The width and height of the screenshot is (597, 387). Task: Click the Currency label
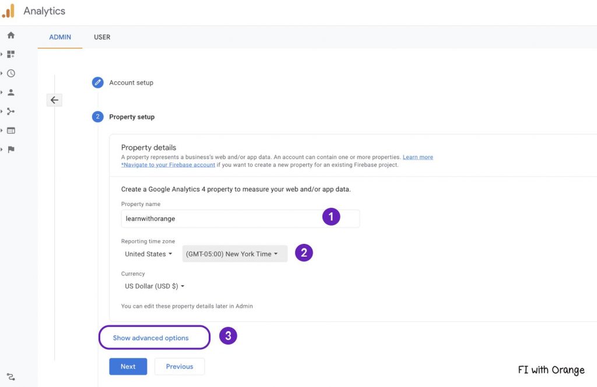click(x=133, y=274)
